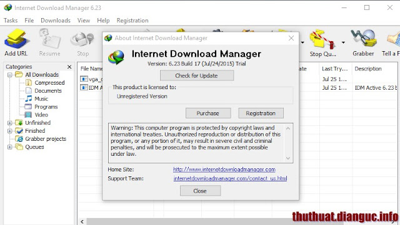Click the 'IDM Active 6.23' description cell
The image size is (400, 225).
(x=376, y=88)
